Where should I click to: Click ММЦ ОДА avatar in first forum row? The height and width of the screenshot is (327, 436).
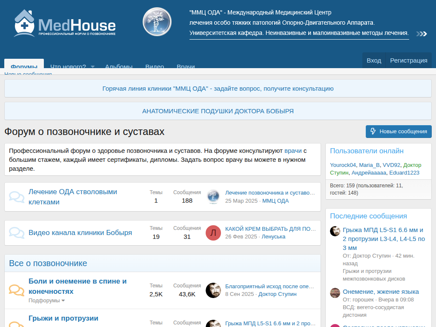pyautogui.click(x=213, y=197)
